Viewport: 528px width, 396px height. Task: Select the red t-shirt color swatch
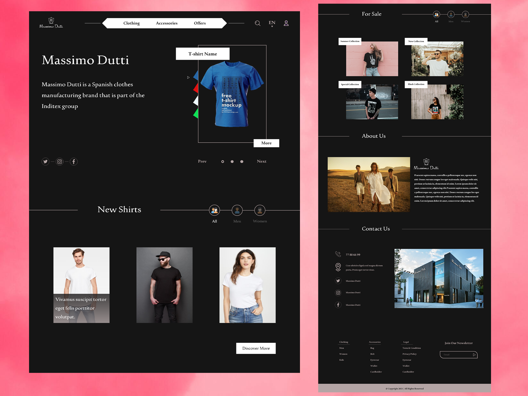coord(196,88)
